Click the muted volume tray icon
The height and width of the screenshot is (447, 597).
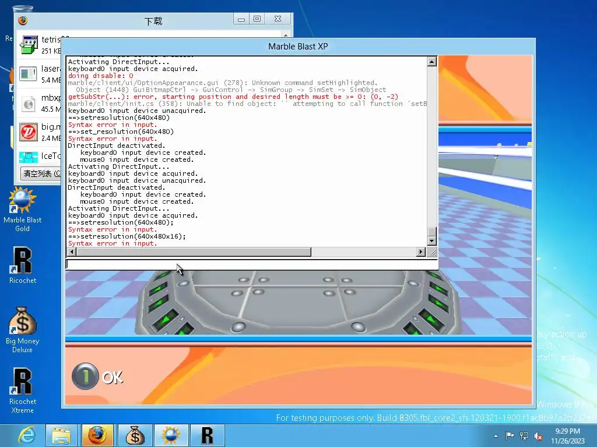click(538, 436)
